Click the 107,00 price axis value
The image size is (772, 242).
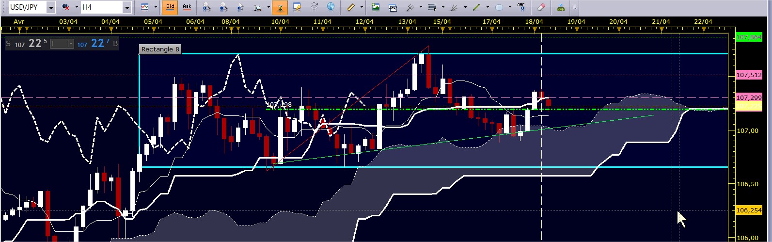tap(747, 130)
